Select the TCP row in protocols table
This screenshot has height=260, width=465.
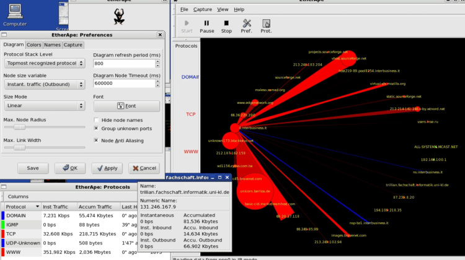(x=69, y=234)
